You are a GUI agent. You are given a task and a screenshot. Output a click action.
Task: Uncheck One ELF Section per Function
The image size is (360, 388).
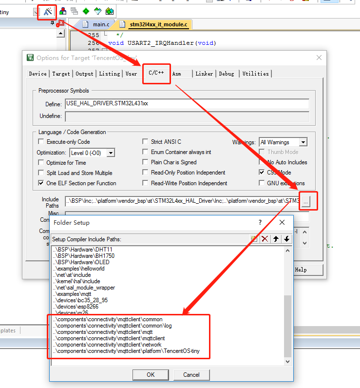(x=41, y=183)
